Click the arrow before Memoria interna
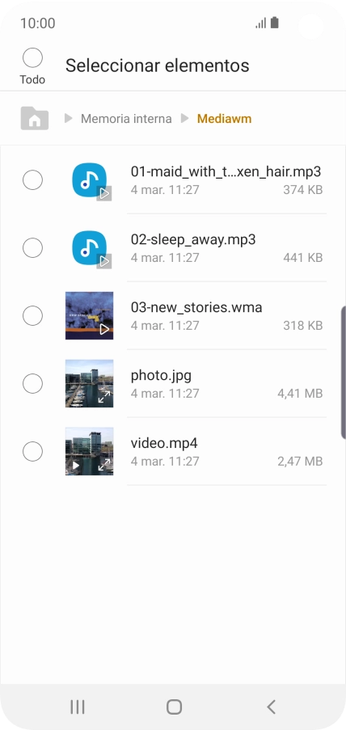The height and width of the screenshot is (730, 346). [x=69, y=119]
